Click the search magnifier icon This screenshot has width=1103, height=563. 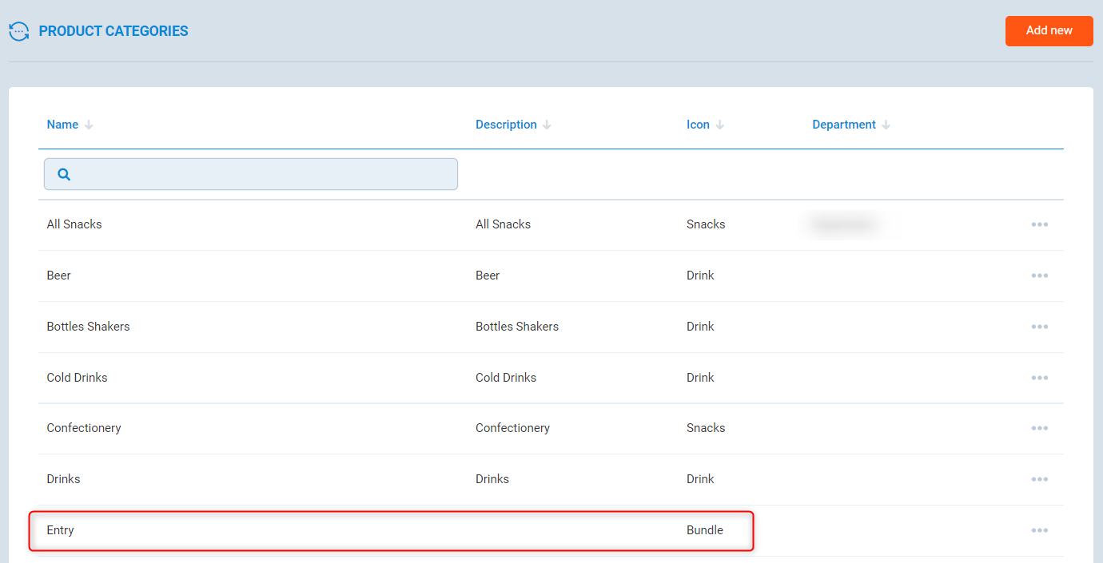(64, 174)
